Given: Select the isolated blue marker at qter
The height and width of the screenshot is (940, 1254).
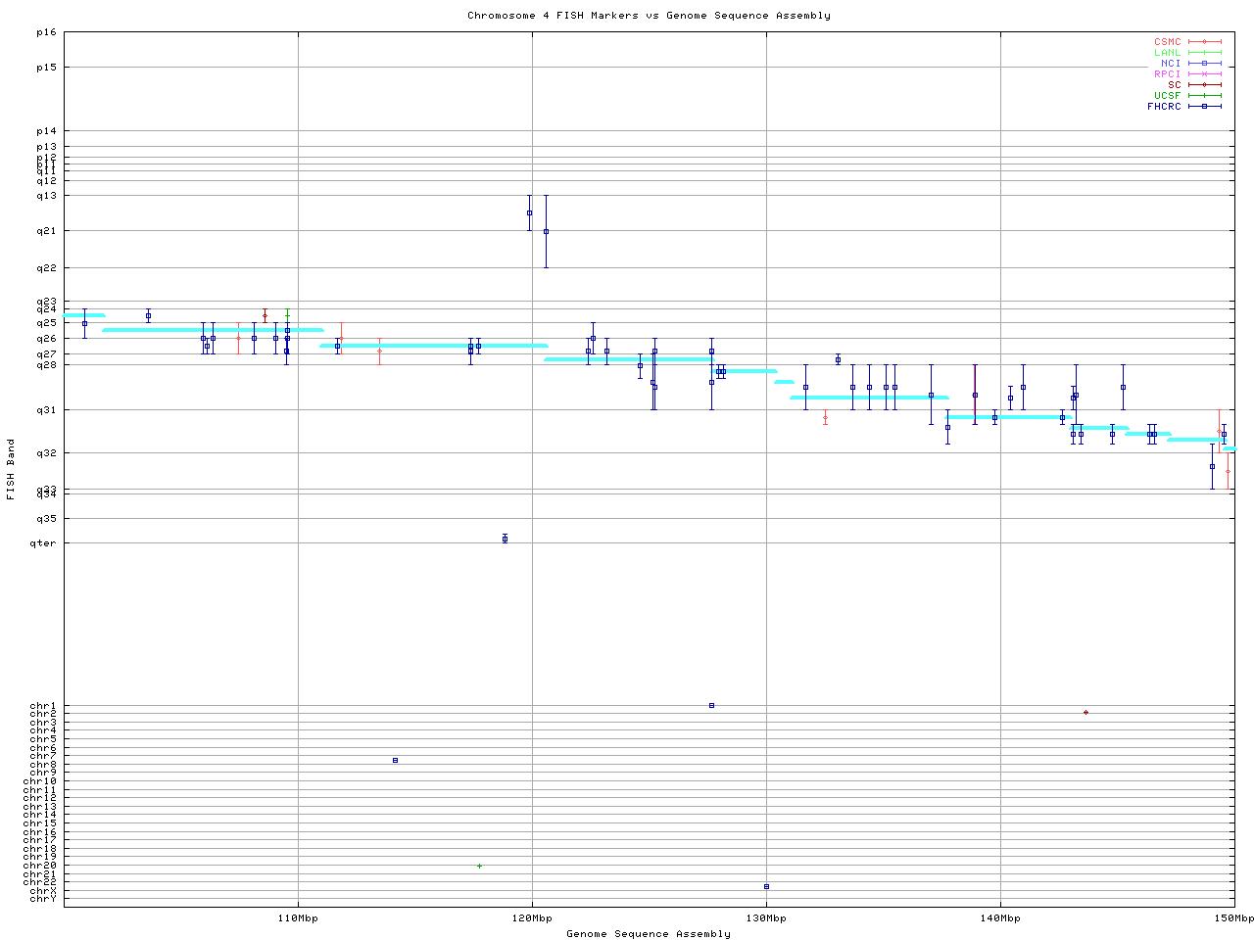Looking at the screenshot, I should (505, 539).
